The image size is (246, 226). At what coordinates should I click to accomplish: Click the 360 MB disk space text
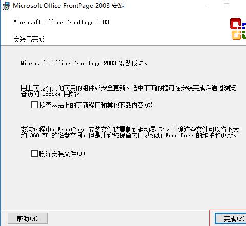pyautogui.click(x=39, y=135)
